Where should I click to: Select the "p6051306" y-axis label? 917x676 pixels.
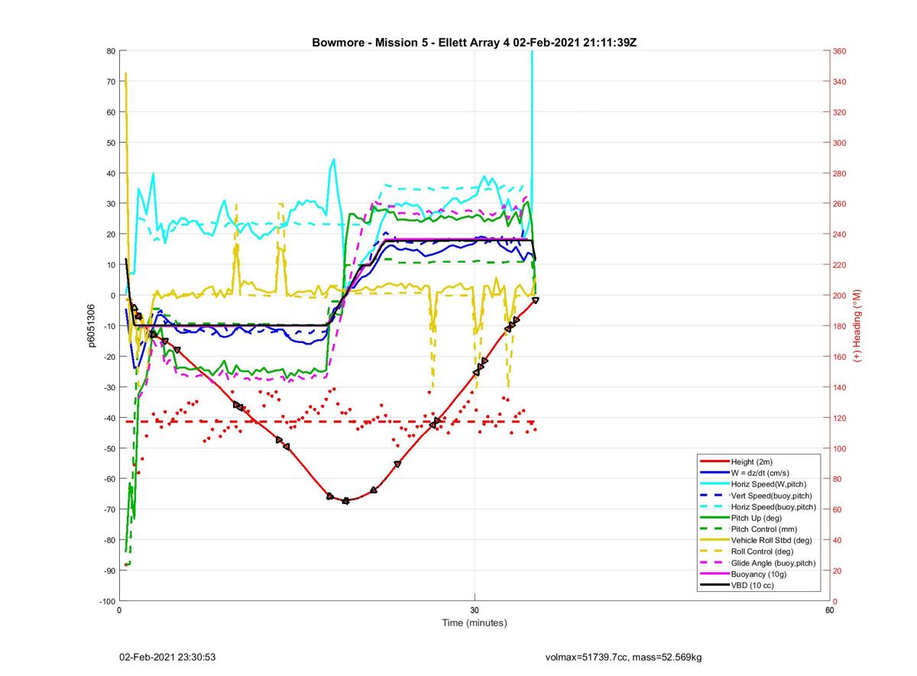[92, 326]
